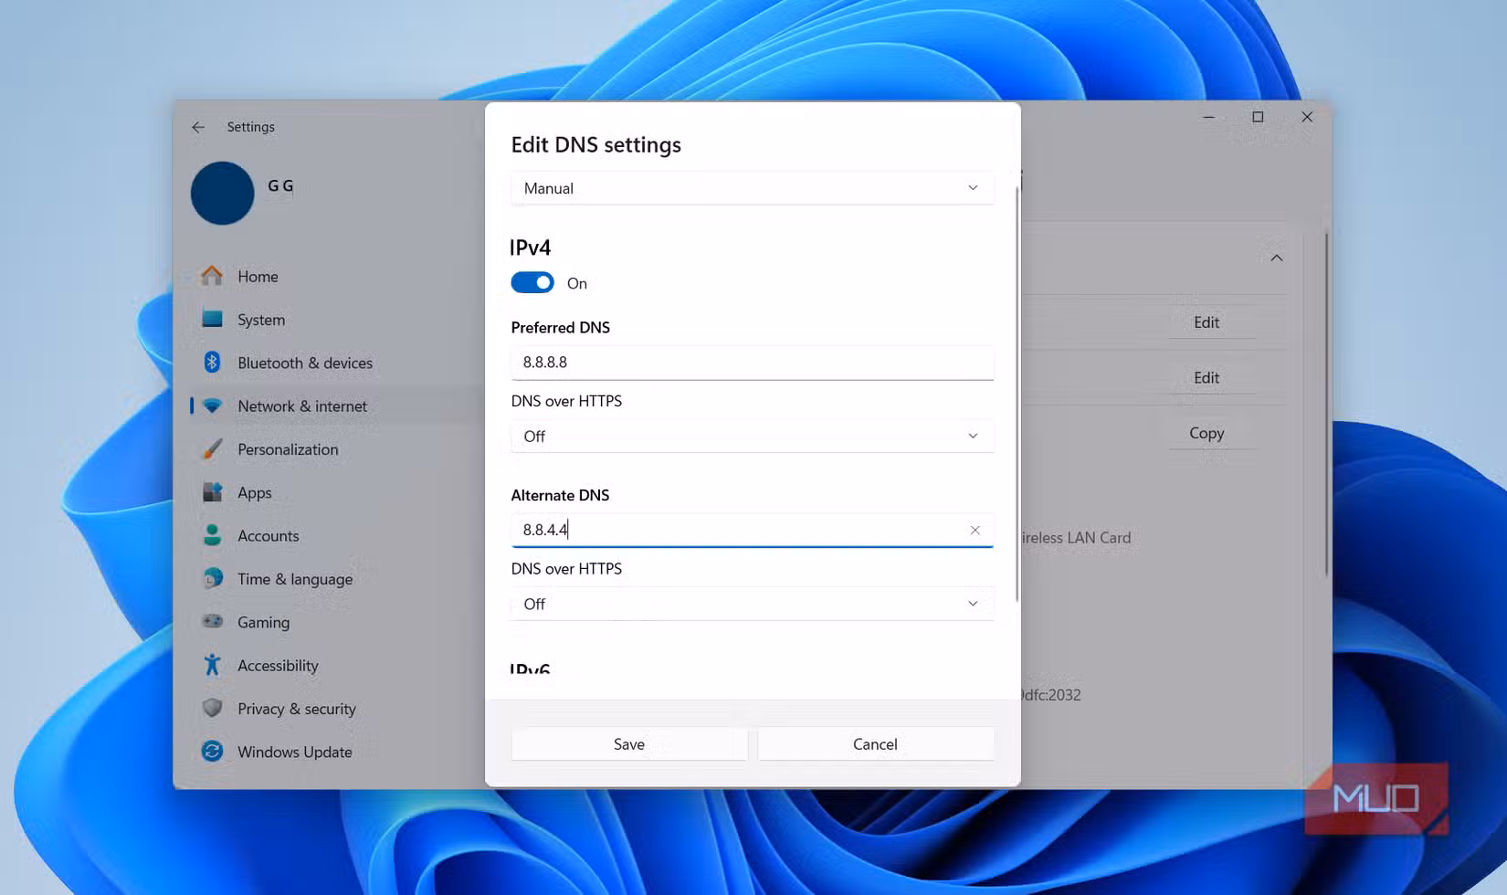Disable the IPv4 switch

coord(532,282)
